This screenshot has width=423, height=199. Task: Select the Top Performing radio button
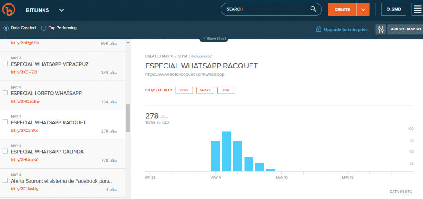(44, 28)
